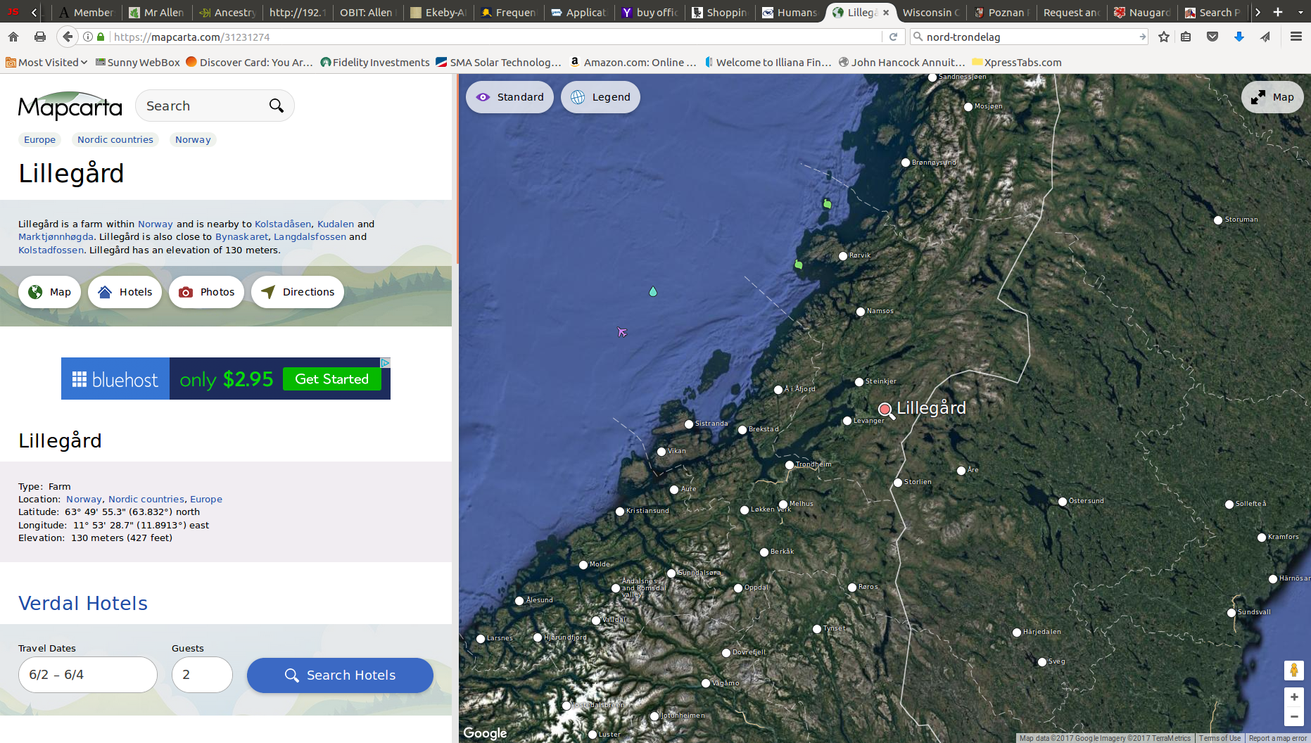
Task: Zoom in on the map
Action: [x=1293, y=697]
